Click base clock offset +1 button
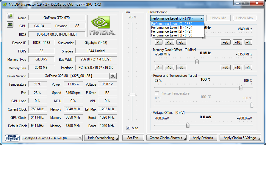This screenshot has height=182, width=266. click(248, 42)
